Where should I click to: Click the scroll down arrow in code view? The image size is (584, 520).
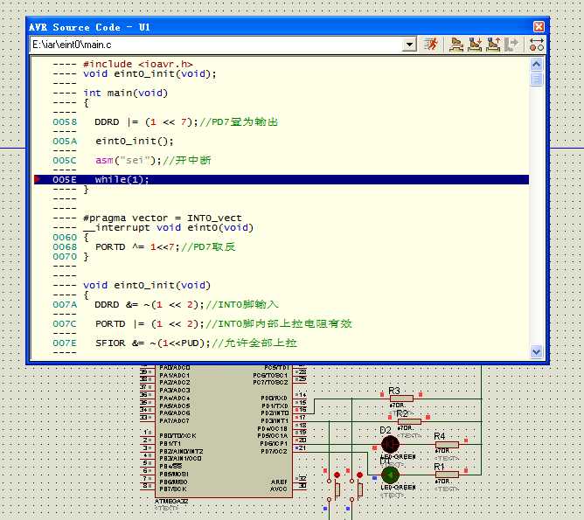pyautogui.click(x=537, y=351)
